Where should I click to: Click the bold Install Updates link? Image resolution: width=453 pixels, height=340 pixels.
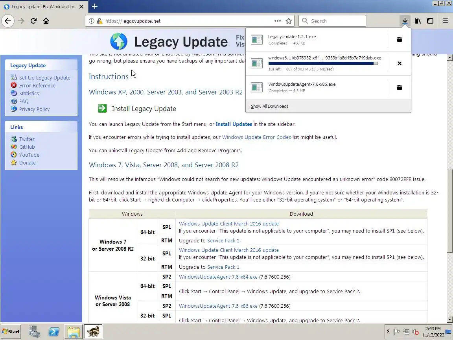(x=234, y=124)
